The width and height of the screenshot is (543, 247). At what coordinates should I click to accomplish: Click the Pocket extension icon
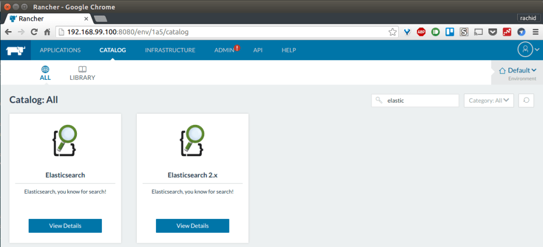[493, 32]
